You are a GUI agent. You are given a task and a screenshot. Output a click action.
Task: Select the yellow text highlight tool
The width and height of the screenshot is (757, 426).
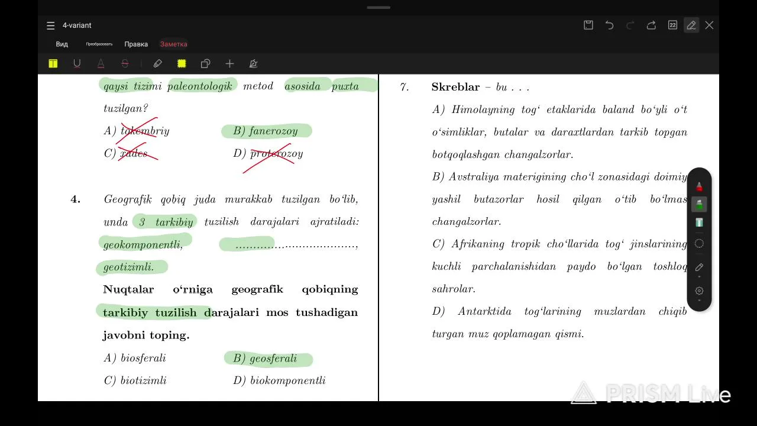point(53,64)
